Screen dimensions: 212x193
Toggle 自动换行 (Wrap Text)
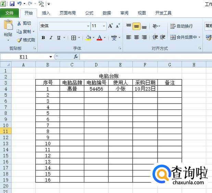click(x=181, y=26)
